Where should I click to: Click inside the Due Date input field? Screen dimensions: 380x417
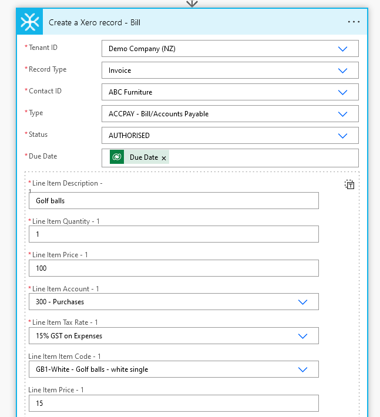tap(230, 158)
